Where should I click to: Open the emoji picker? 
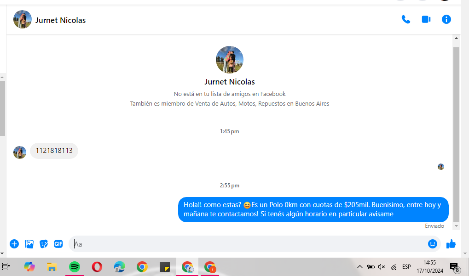432,244
